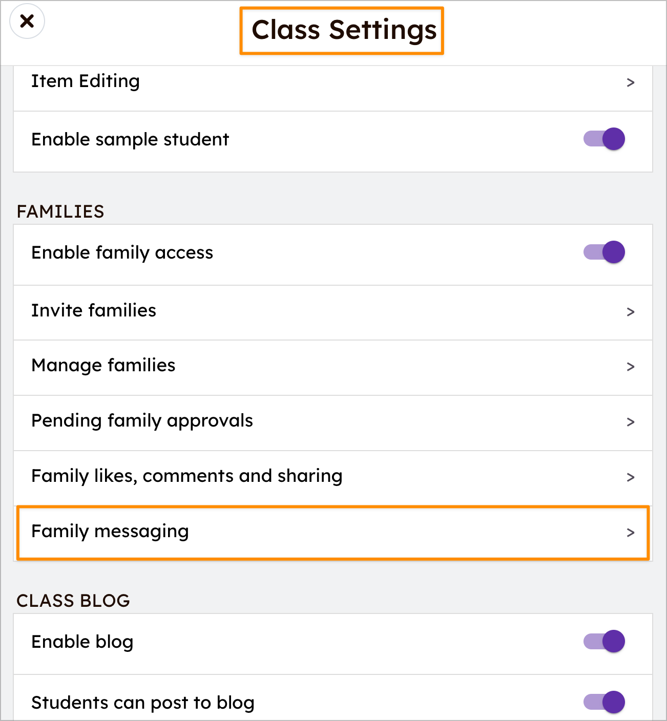Expand Invite families using its arrow
This screenshot has height=721, width=667.
(631, 312)
